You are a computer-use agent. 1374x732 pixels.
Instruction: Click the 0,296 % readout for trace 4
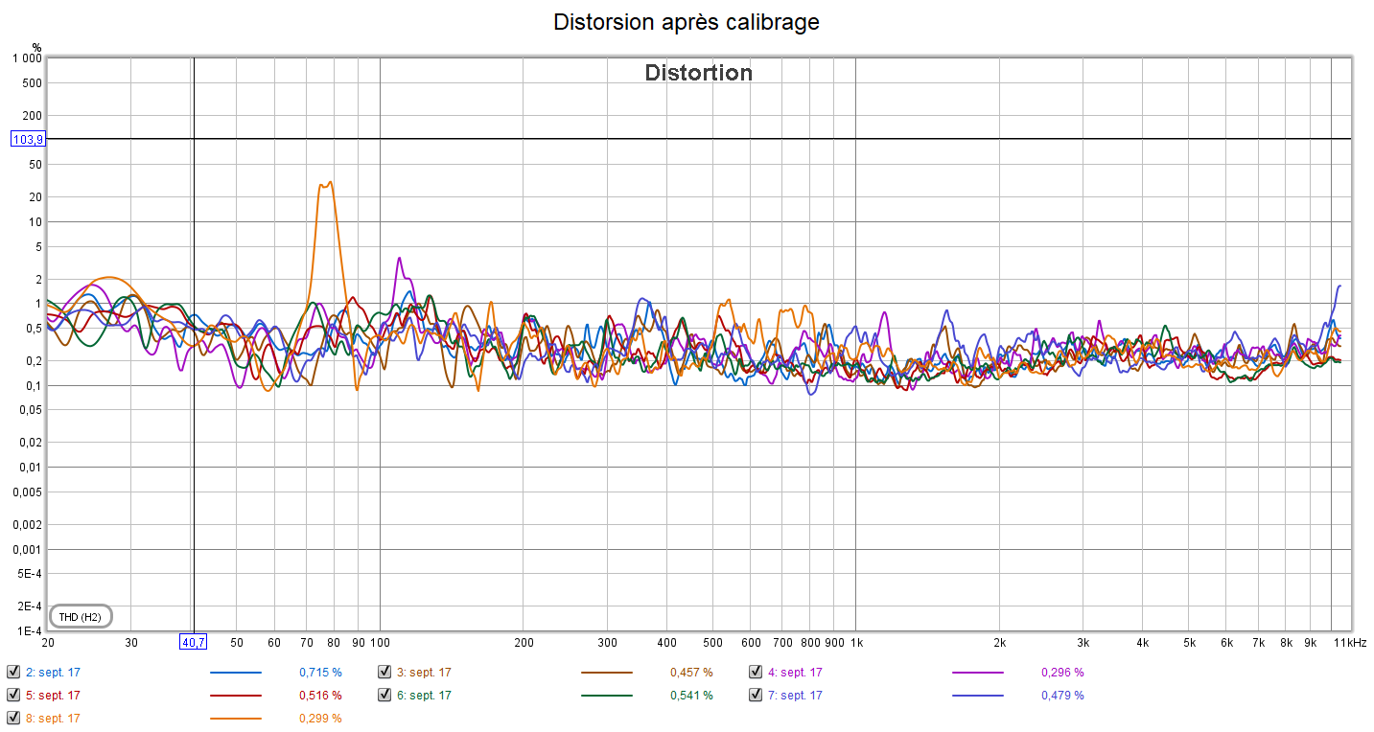pos(1062,673)
